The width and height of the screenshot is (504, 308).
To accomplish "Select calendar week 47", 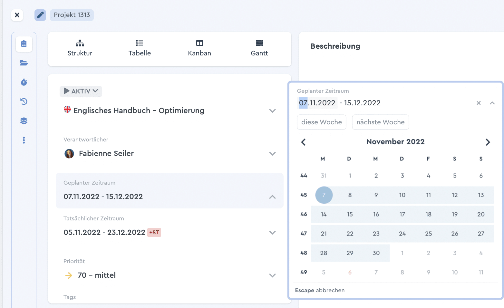I will click(304, 234).
